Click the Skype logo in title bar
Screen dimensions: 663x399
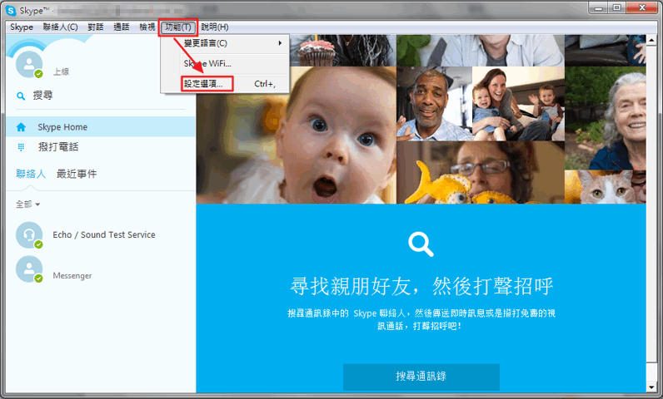pos(11,11)
